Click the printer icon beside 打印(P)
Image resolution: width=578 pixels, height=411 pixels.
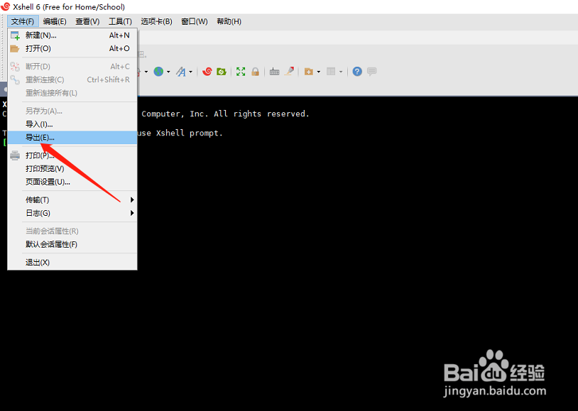click(x=16, y=155)
